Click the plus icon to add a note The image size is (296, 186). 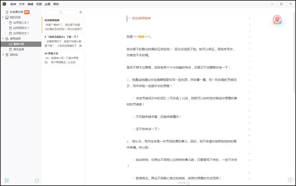80,12
